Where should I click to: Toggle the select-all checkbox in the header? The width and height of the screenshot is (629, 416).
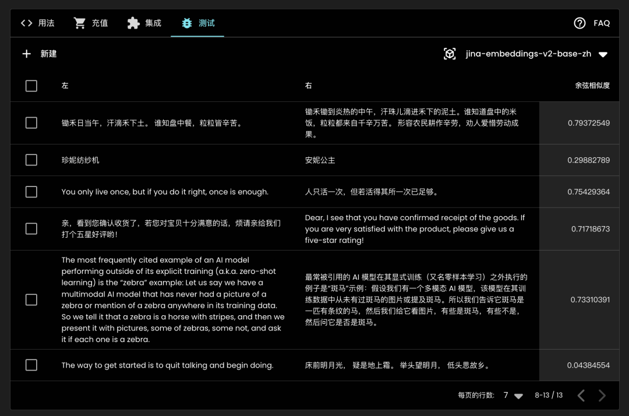[x=31, y=86]
